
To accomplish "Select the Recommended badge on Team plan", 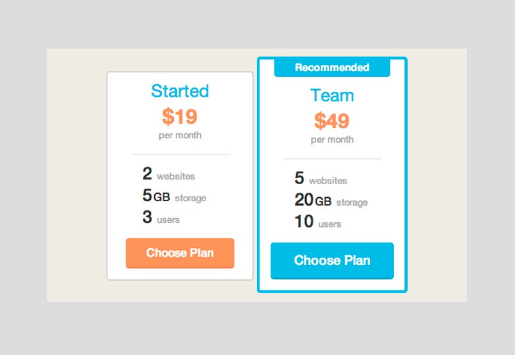I will [x=332, y=68].
